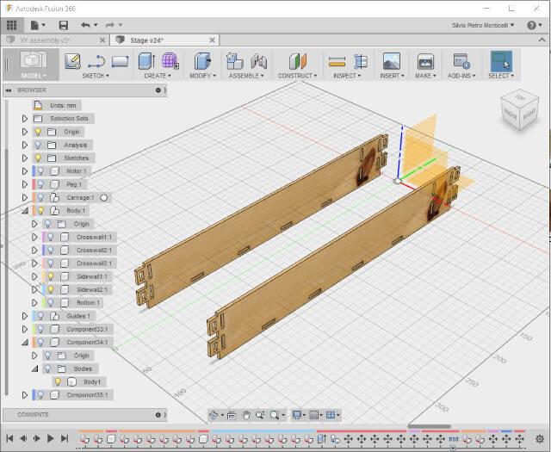
Task: Toggle visibility bulb for Sidewall1:1
Action: click(x=51, y=276)
